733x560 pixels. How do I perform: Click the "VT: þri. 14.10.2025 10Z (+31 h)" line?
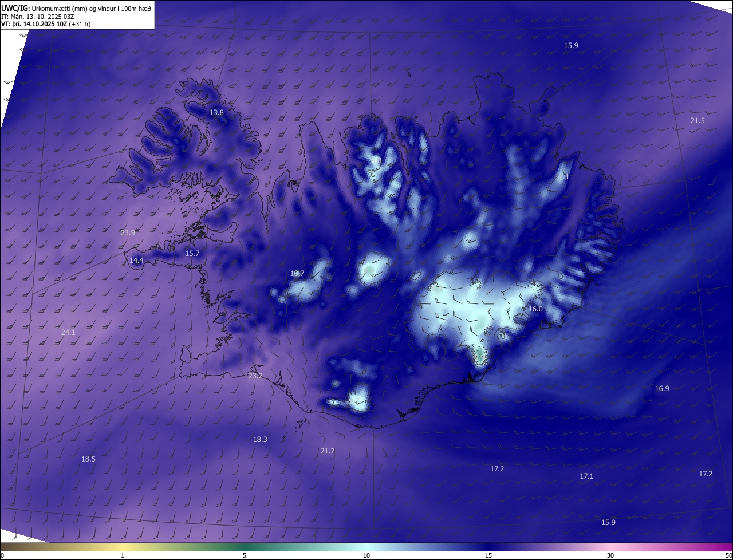46,23
